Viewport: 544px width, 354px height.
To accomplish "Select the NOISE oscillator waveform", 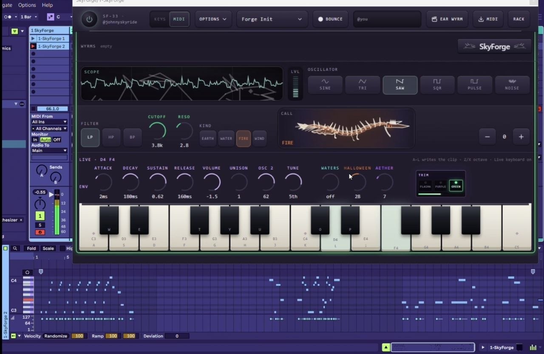I will 512,85.
